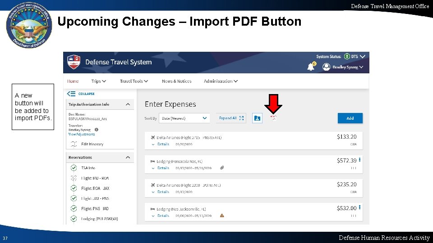Viewport: 433px width, 243px height.
Task: Open the notifications bell icon
Action: [x=311, y=67]
